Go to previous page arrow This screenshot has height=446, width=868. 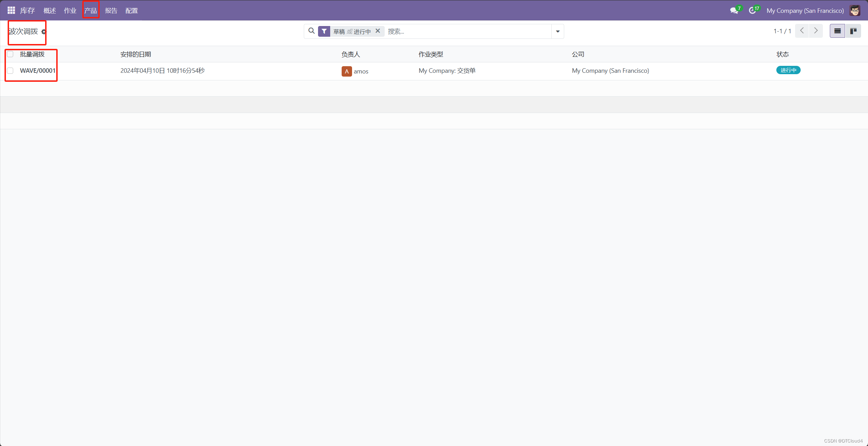[x=802, y=31]
